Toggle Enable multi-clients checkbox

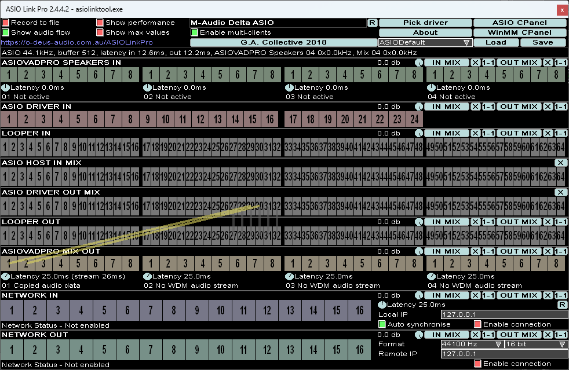[195, 32]
